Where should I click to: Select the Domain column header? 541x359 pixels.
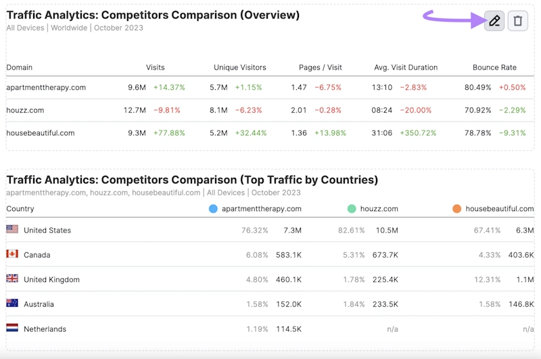point(20,67)
